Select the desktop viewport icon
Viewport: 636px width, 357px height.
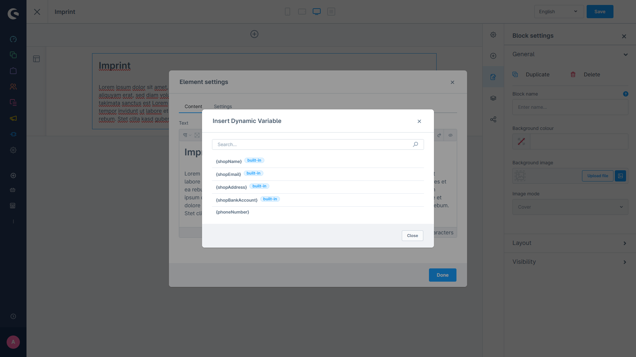(x=317, y=12)
